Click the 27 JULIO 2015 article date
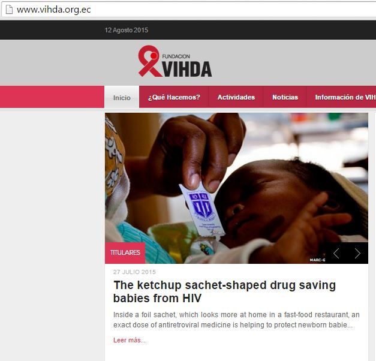 134,272
